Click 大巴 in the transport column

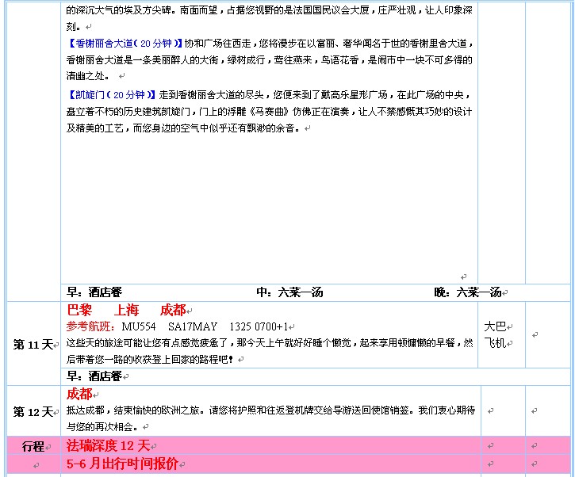click(x=495, y=326)
